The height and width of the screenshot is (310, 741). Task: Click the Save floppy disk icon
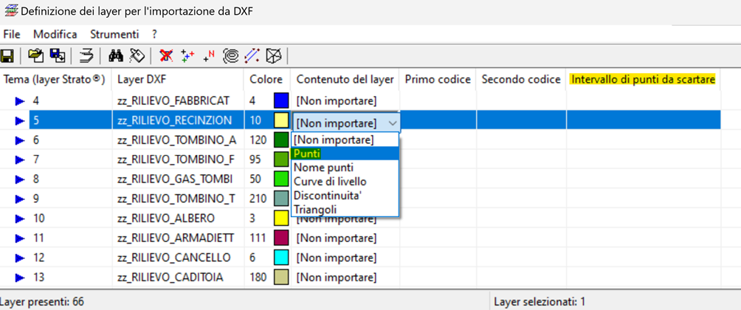8,56
